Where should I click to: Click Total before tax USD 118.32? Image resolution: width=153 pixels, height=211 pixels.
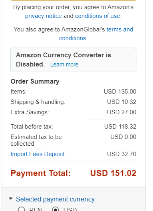pos(120,127)
